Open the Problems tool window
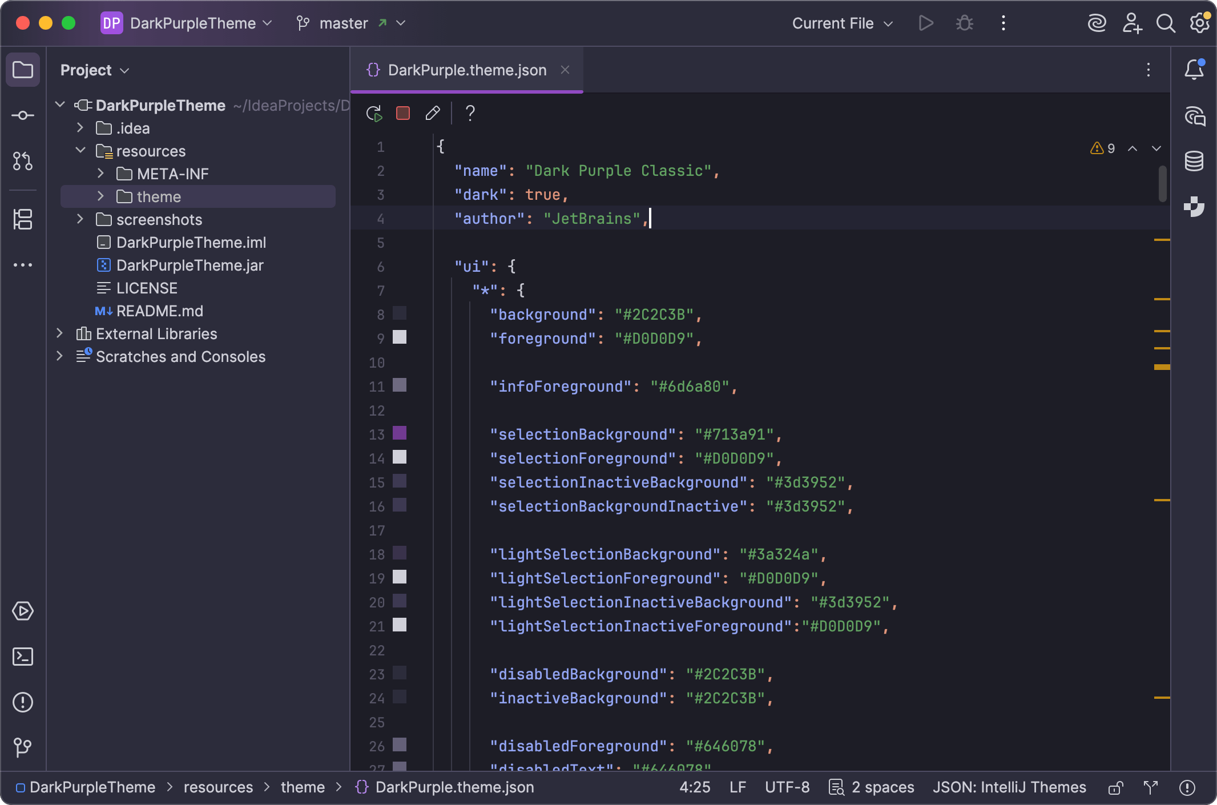Image resolution: width=1217 pixels, height=805 pixels. (23, 702)
